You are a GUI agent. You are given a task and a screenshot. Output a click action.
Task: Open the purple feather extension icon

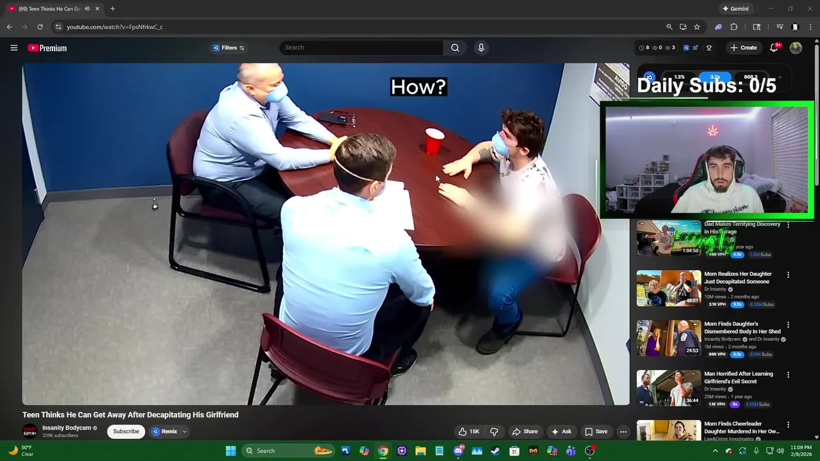coord(718,27)
